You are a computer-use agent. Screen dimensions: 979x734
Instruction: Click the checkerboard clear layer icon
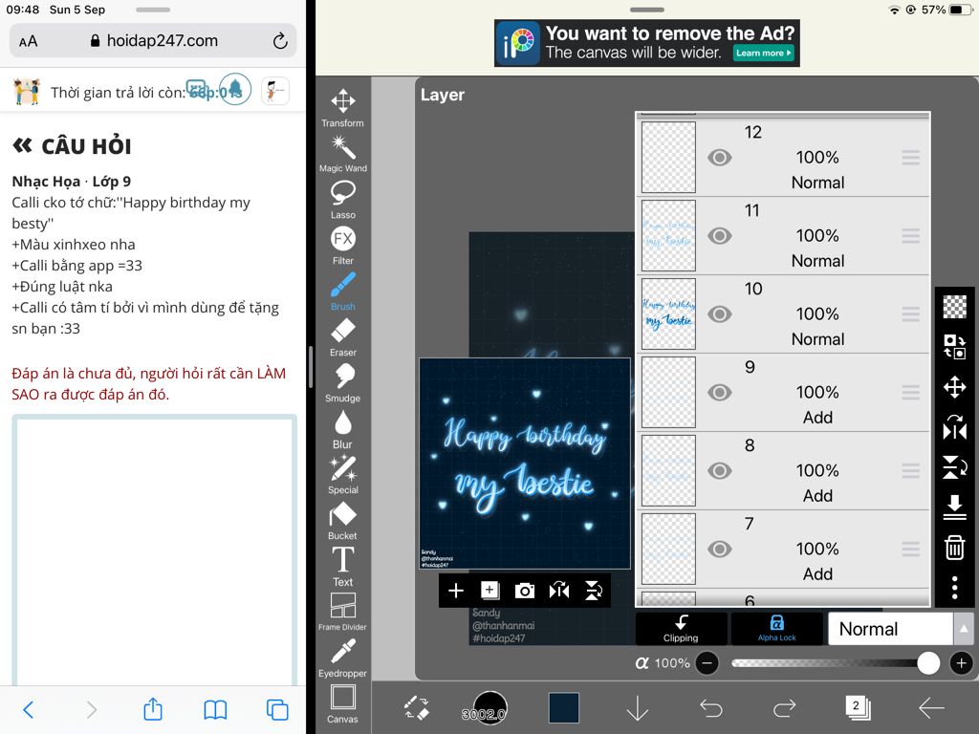pos(955,307)
